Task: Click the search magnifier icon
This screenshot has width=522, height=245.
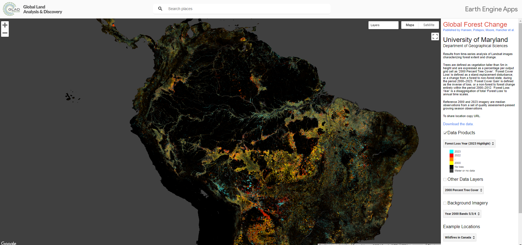Action: click(160, 9)
